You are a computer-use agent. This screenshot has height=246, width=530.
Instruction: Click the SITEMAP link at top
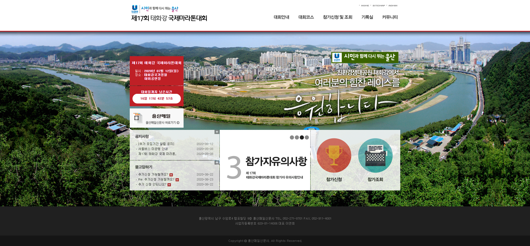[x=379, y=6]
